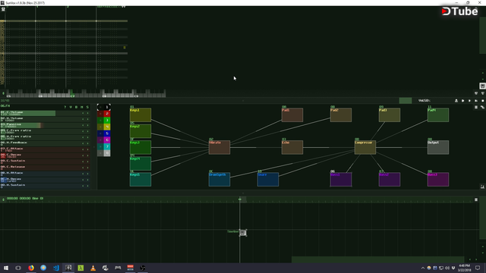Select the Keys4 module
Image resolution: width=486 pixels, height=273 pixels.
tap(140, 164)
